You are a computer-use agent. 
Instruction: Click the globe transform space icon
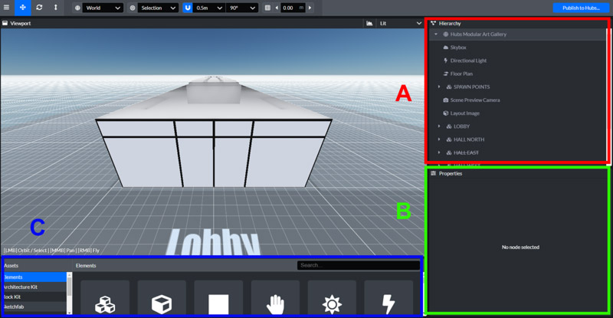(x=77, y=8)
